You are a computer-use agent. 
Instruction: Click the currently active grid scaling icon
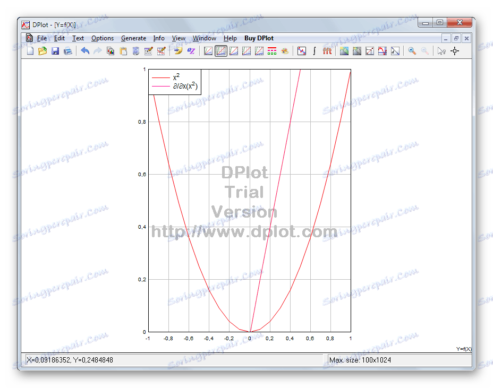(x=221, y=51)
